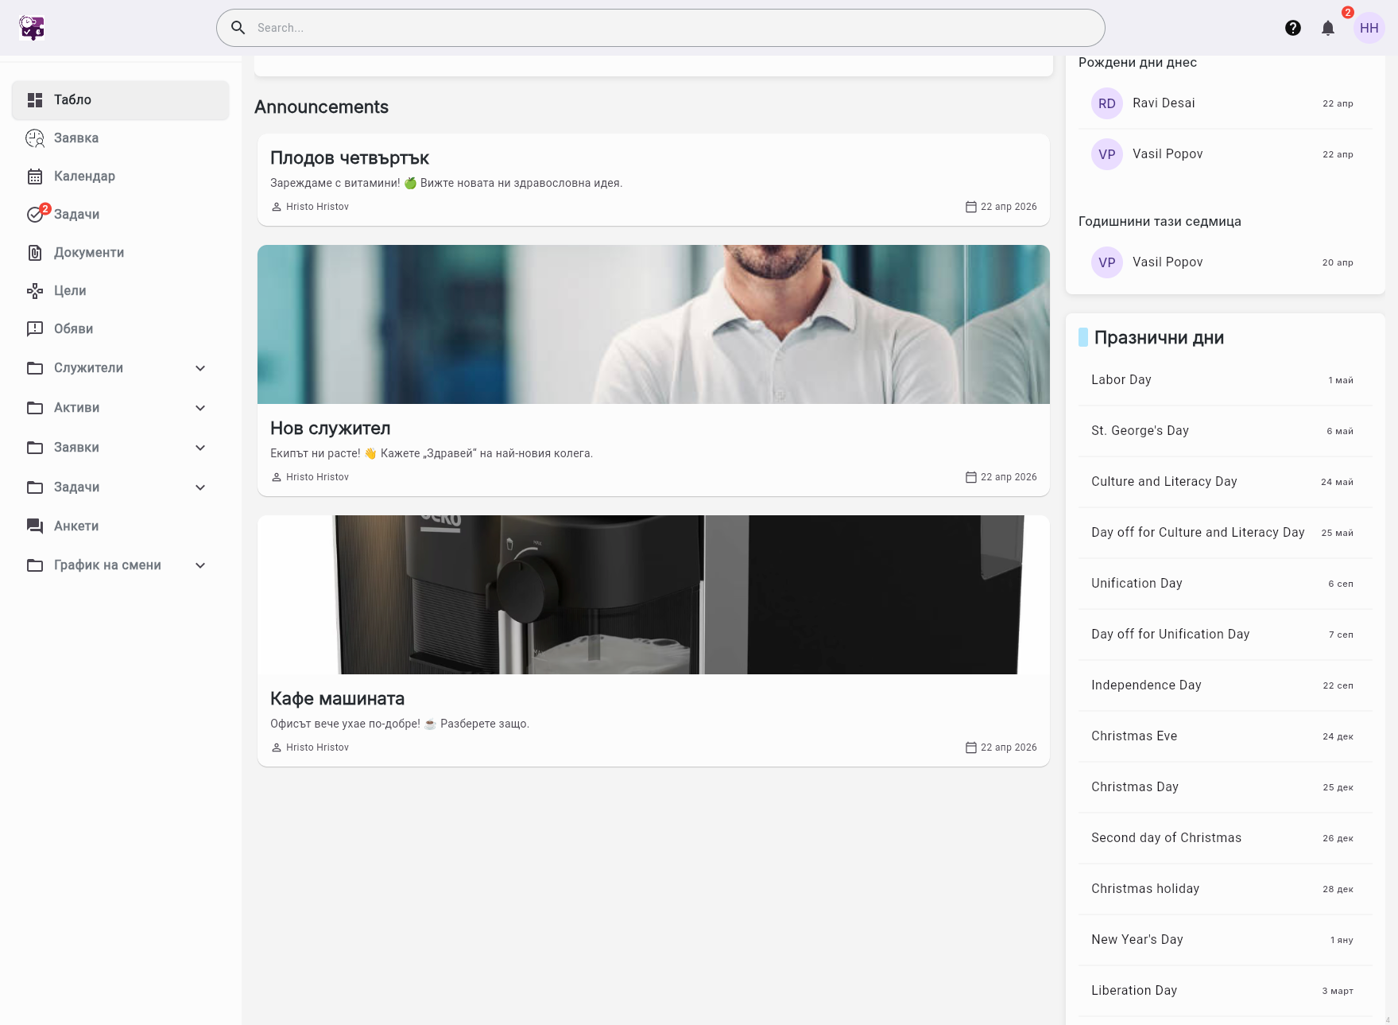1398x1025 pixels.
Task: Click VP avatar in birthdays today list
Action: click(1107, 154)
